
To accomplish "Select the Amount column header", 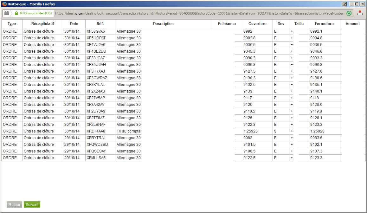I will click(x=352, y=24).
